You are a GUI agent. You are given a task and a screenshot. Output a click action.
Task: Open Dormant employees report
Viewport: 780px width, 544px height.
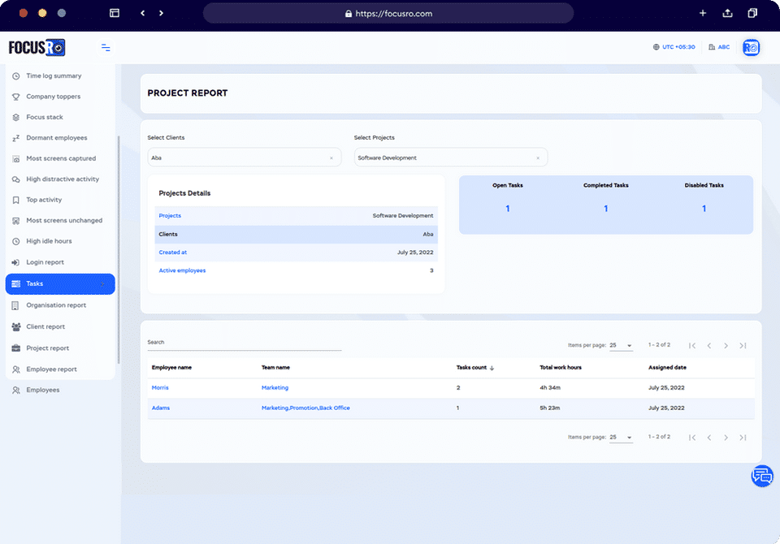(x=57, y=138)
